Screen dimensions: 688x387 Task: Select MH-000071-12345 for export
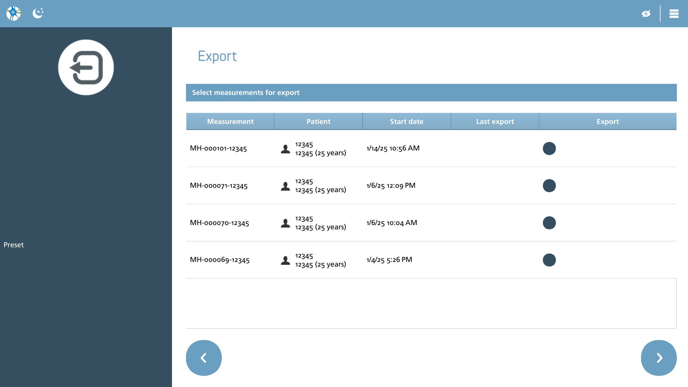(549, 186)
